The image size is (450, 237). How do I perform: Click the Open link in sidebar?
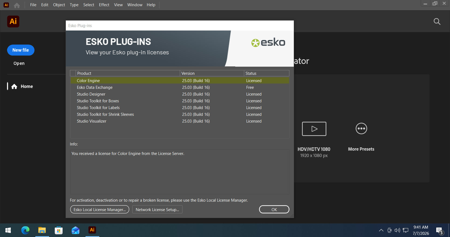tap(19, 63)
